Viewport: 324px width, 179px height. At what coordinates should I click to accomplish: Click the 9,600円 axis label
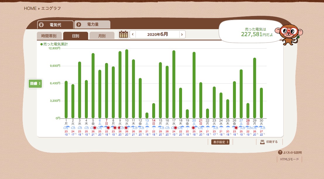(x=55, y=66)
